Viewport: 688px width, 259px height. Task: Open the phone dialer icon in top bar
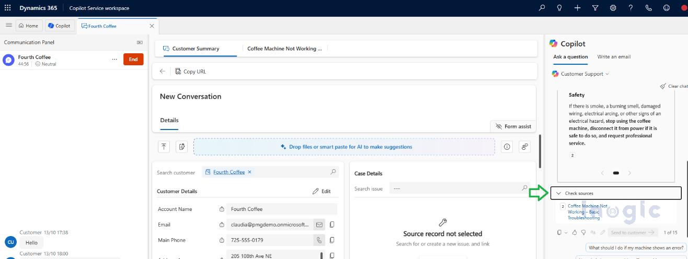tap(649, 8)
